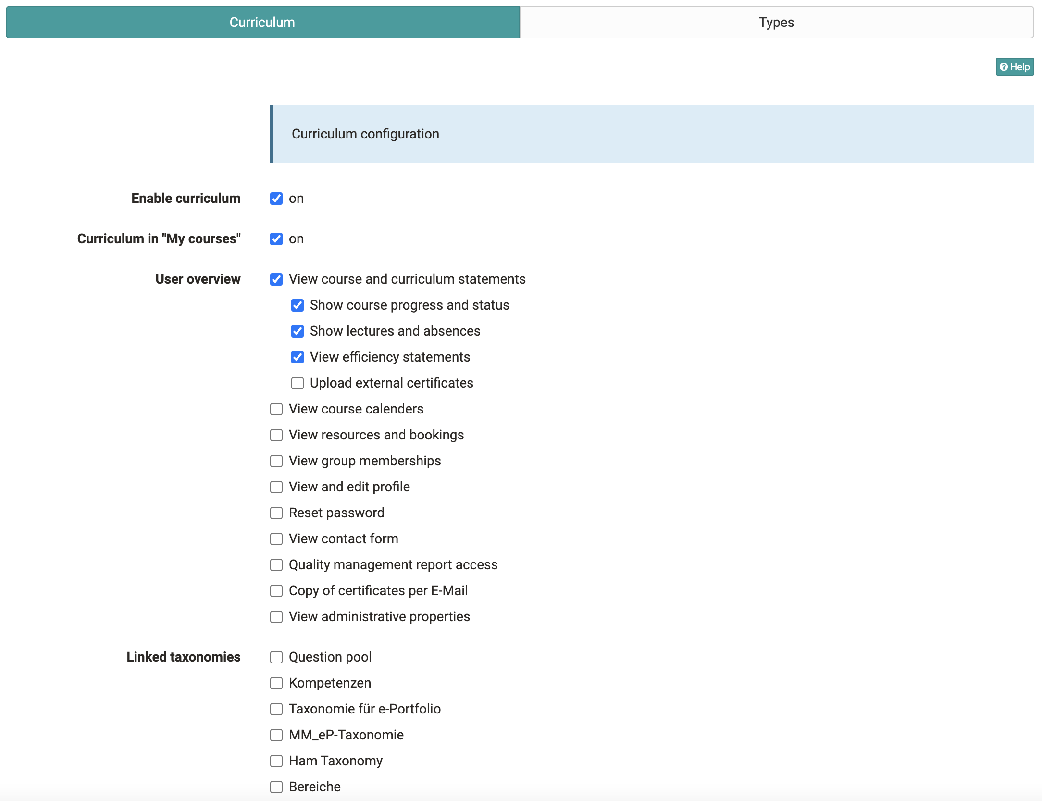
Task: Check View administrative properties
Action: tap(276, 617)
